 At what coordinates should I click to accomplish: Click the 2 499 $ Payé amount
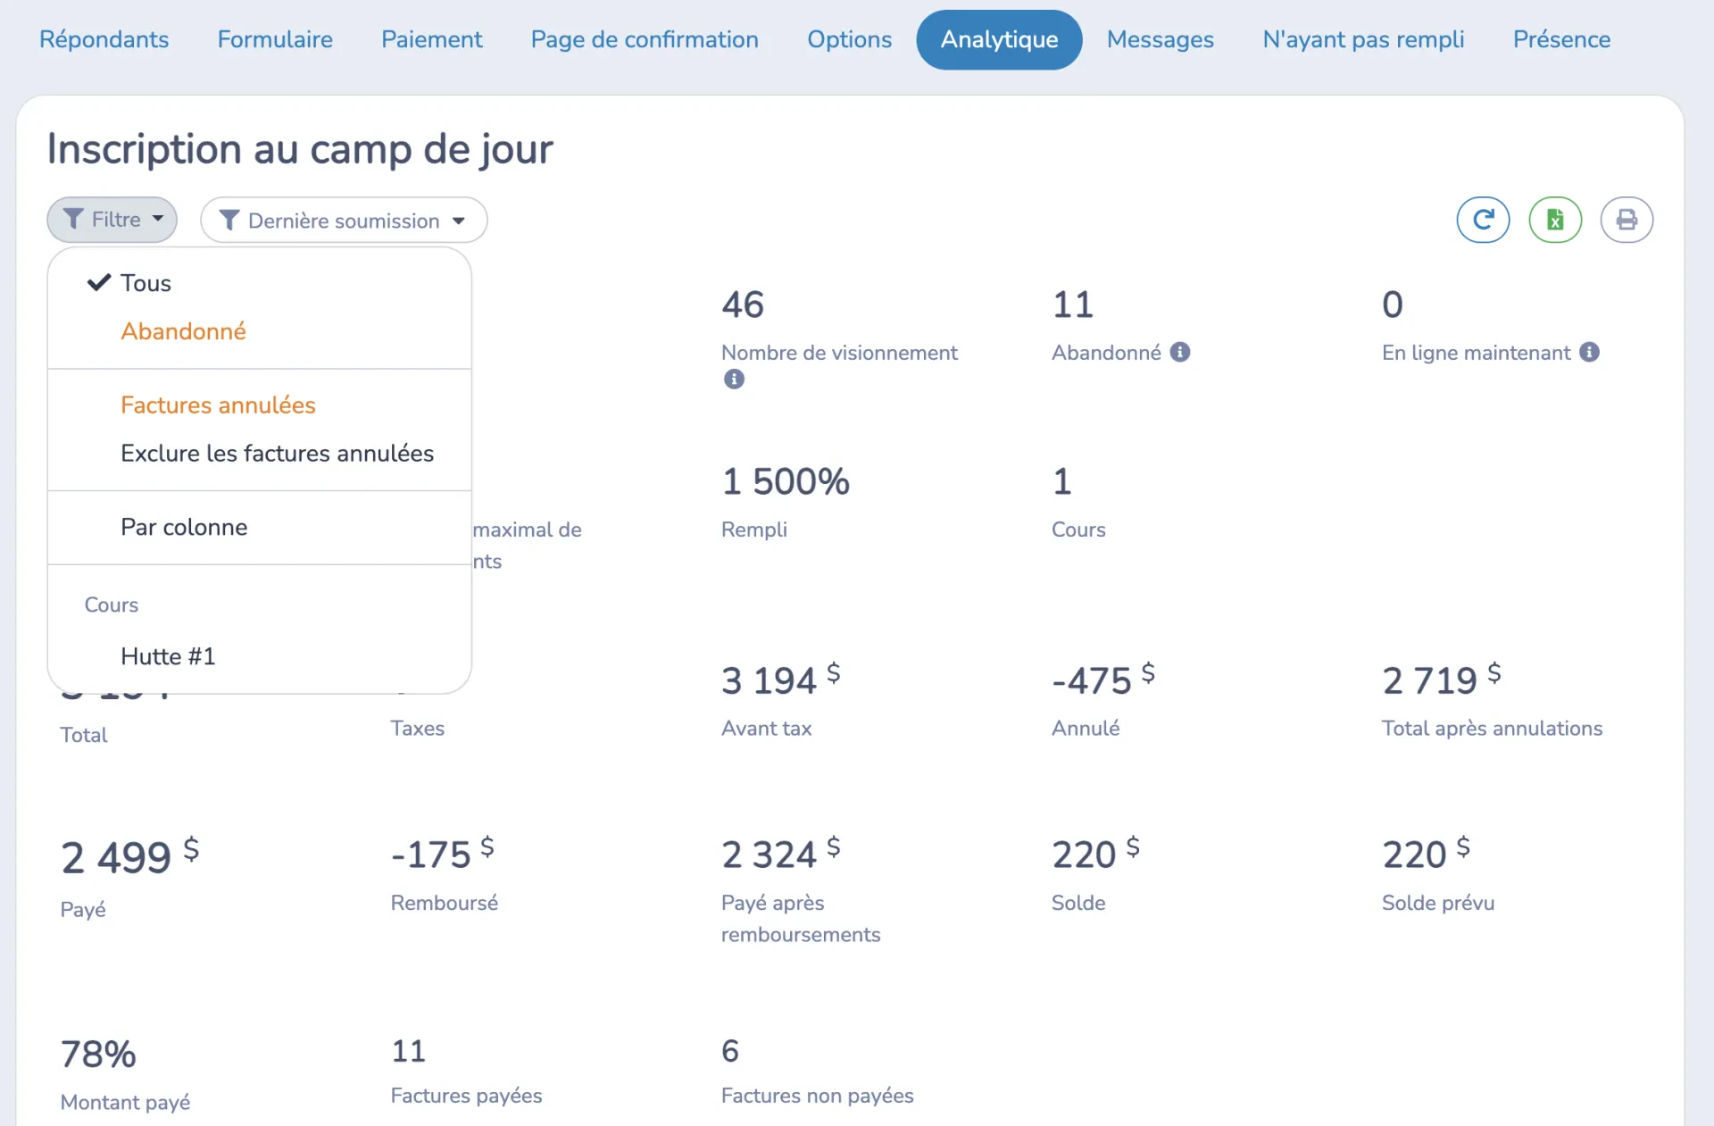(x=130, y=856)
